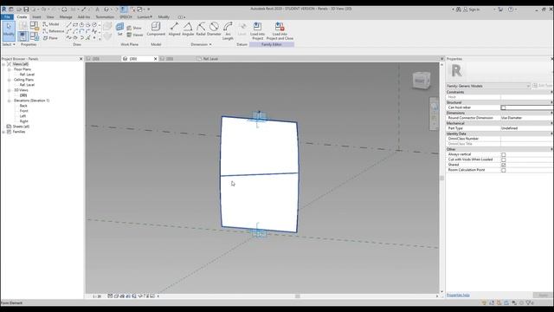Image resolution: width=554 pixels, height=312 pixels.
Task: Click the Apply button in Properties
Action: (543, 295)
